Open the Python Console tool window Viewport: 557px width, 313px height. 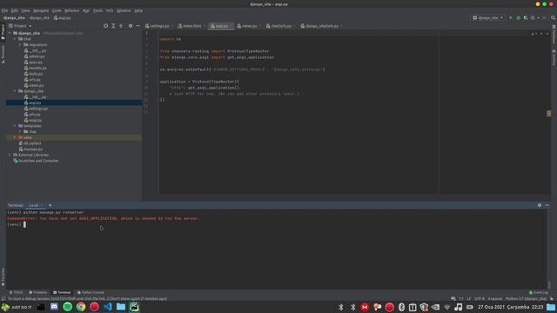point(91,292)
